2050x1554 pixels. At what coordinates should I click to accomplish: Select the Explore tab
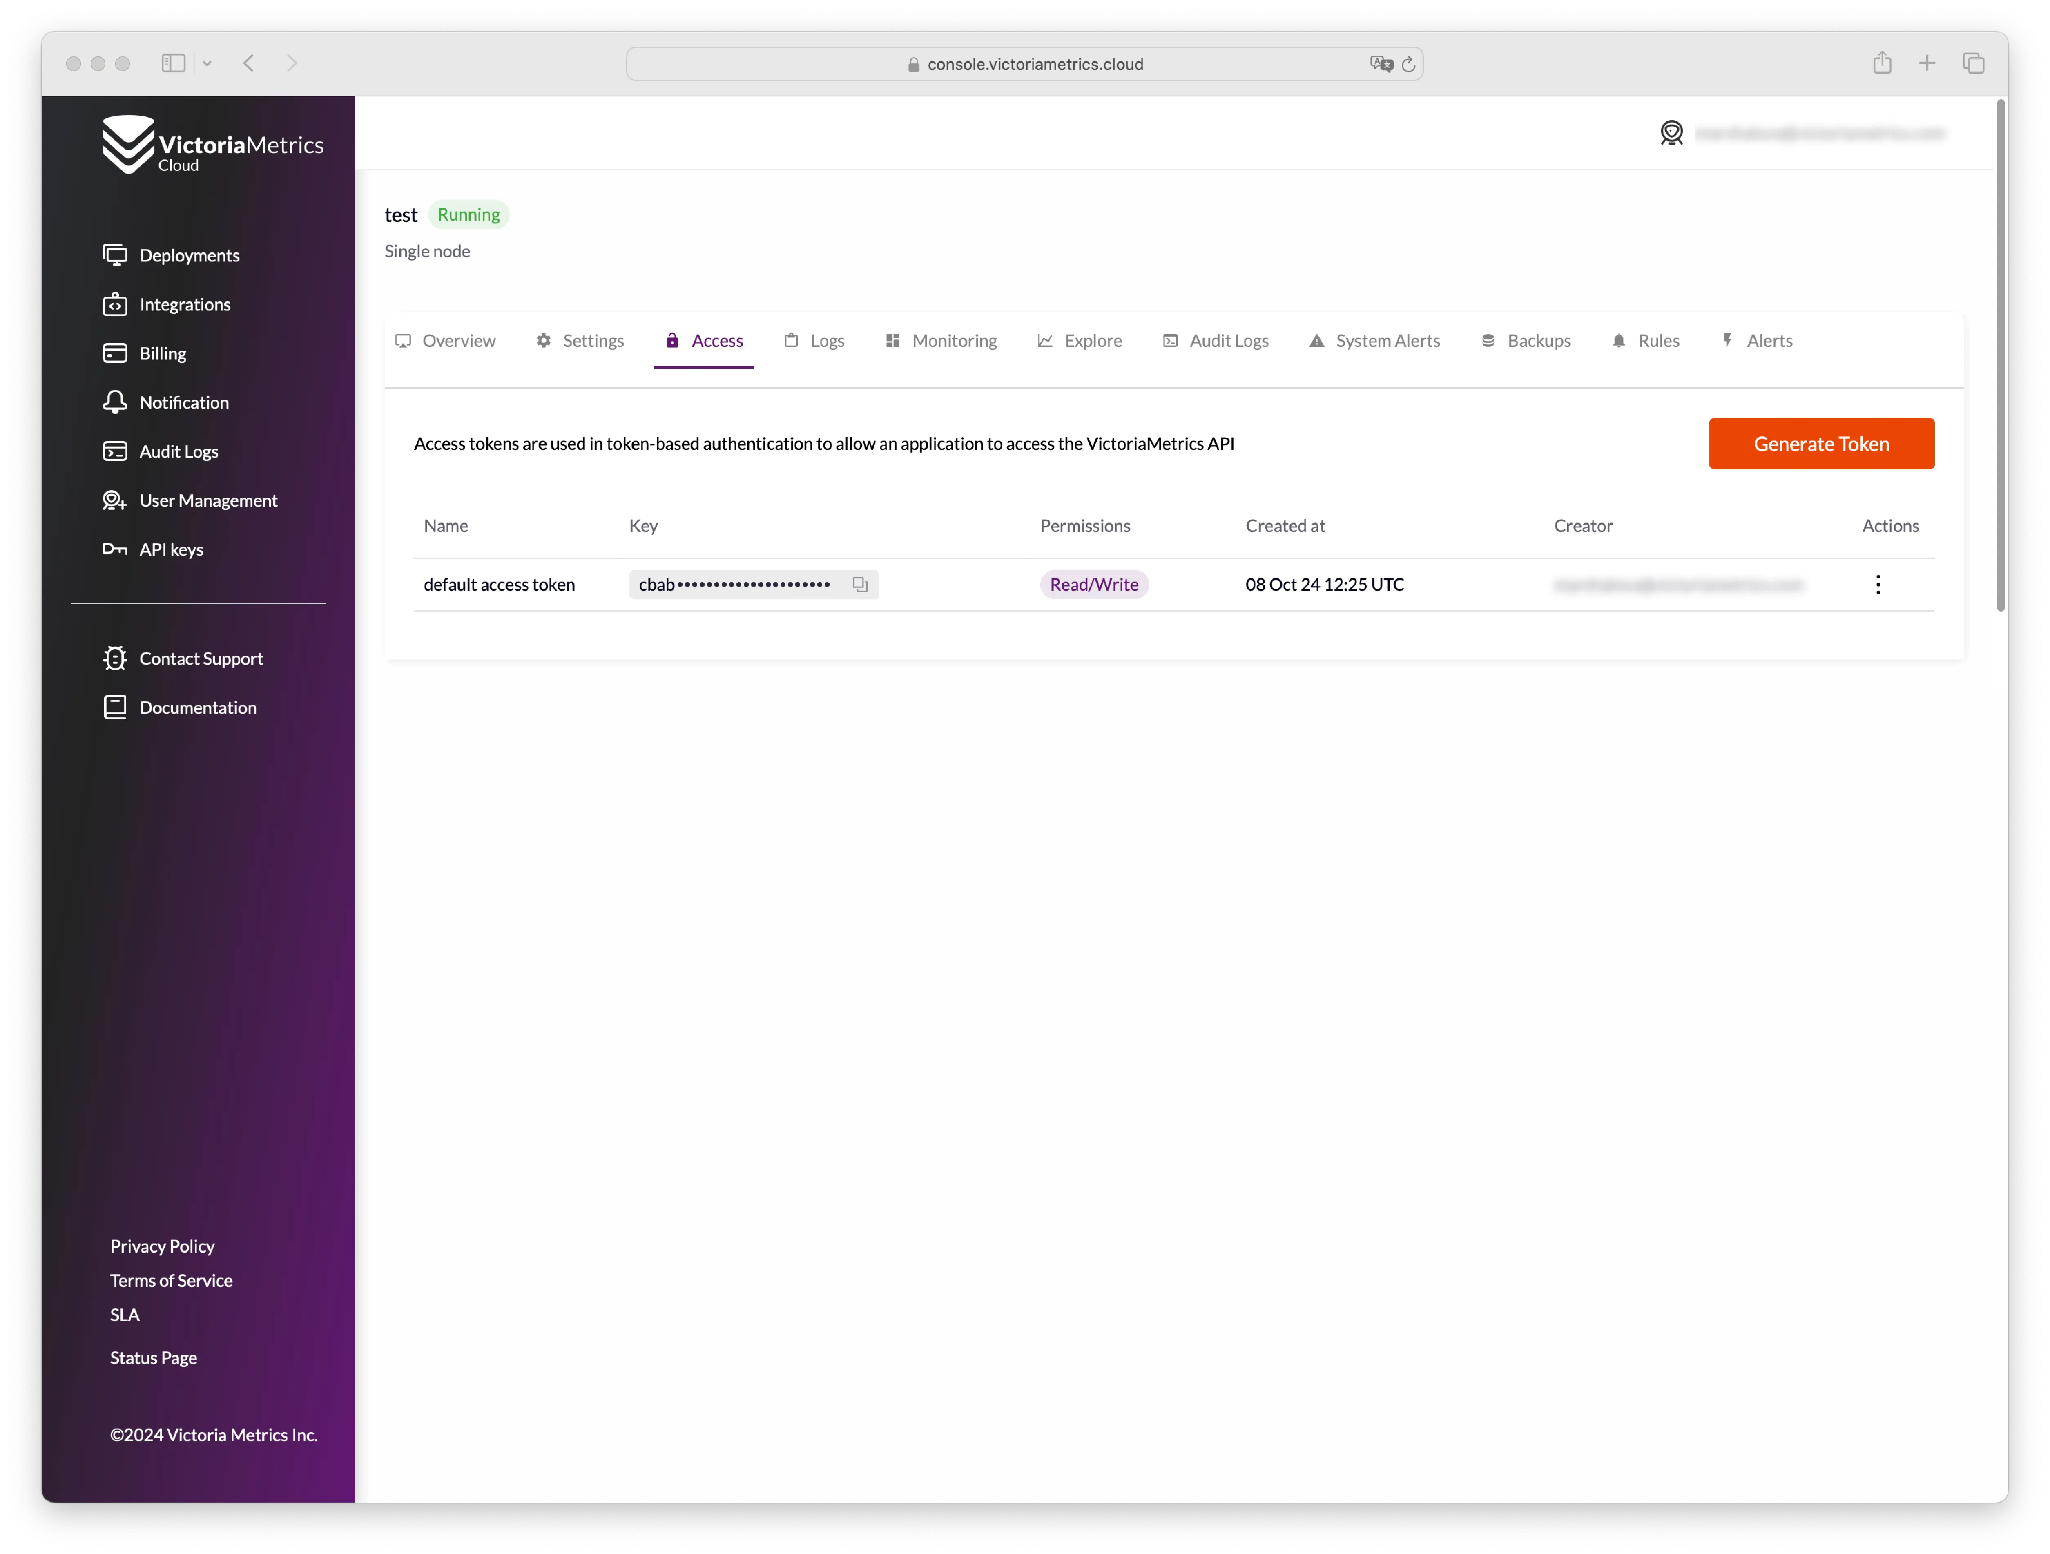1092,339
